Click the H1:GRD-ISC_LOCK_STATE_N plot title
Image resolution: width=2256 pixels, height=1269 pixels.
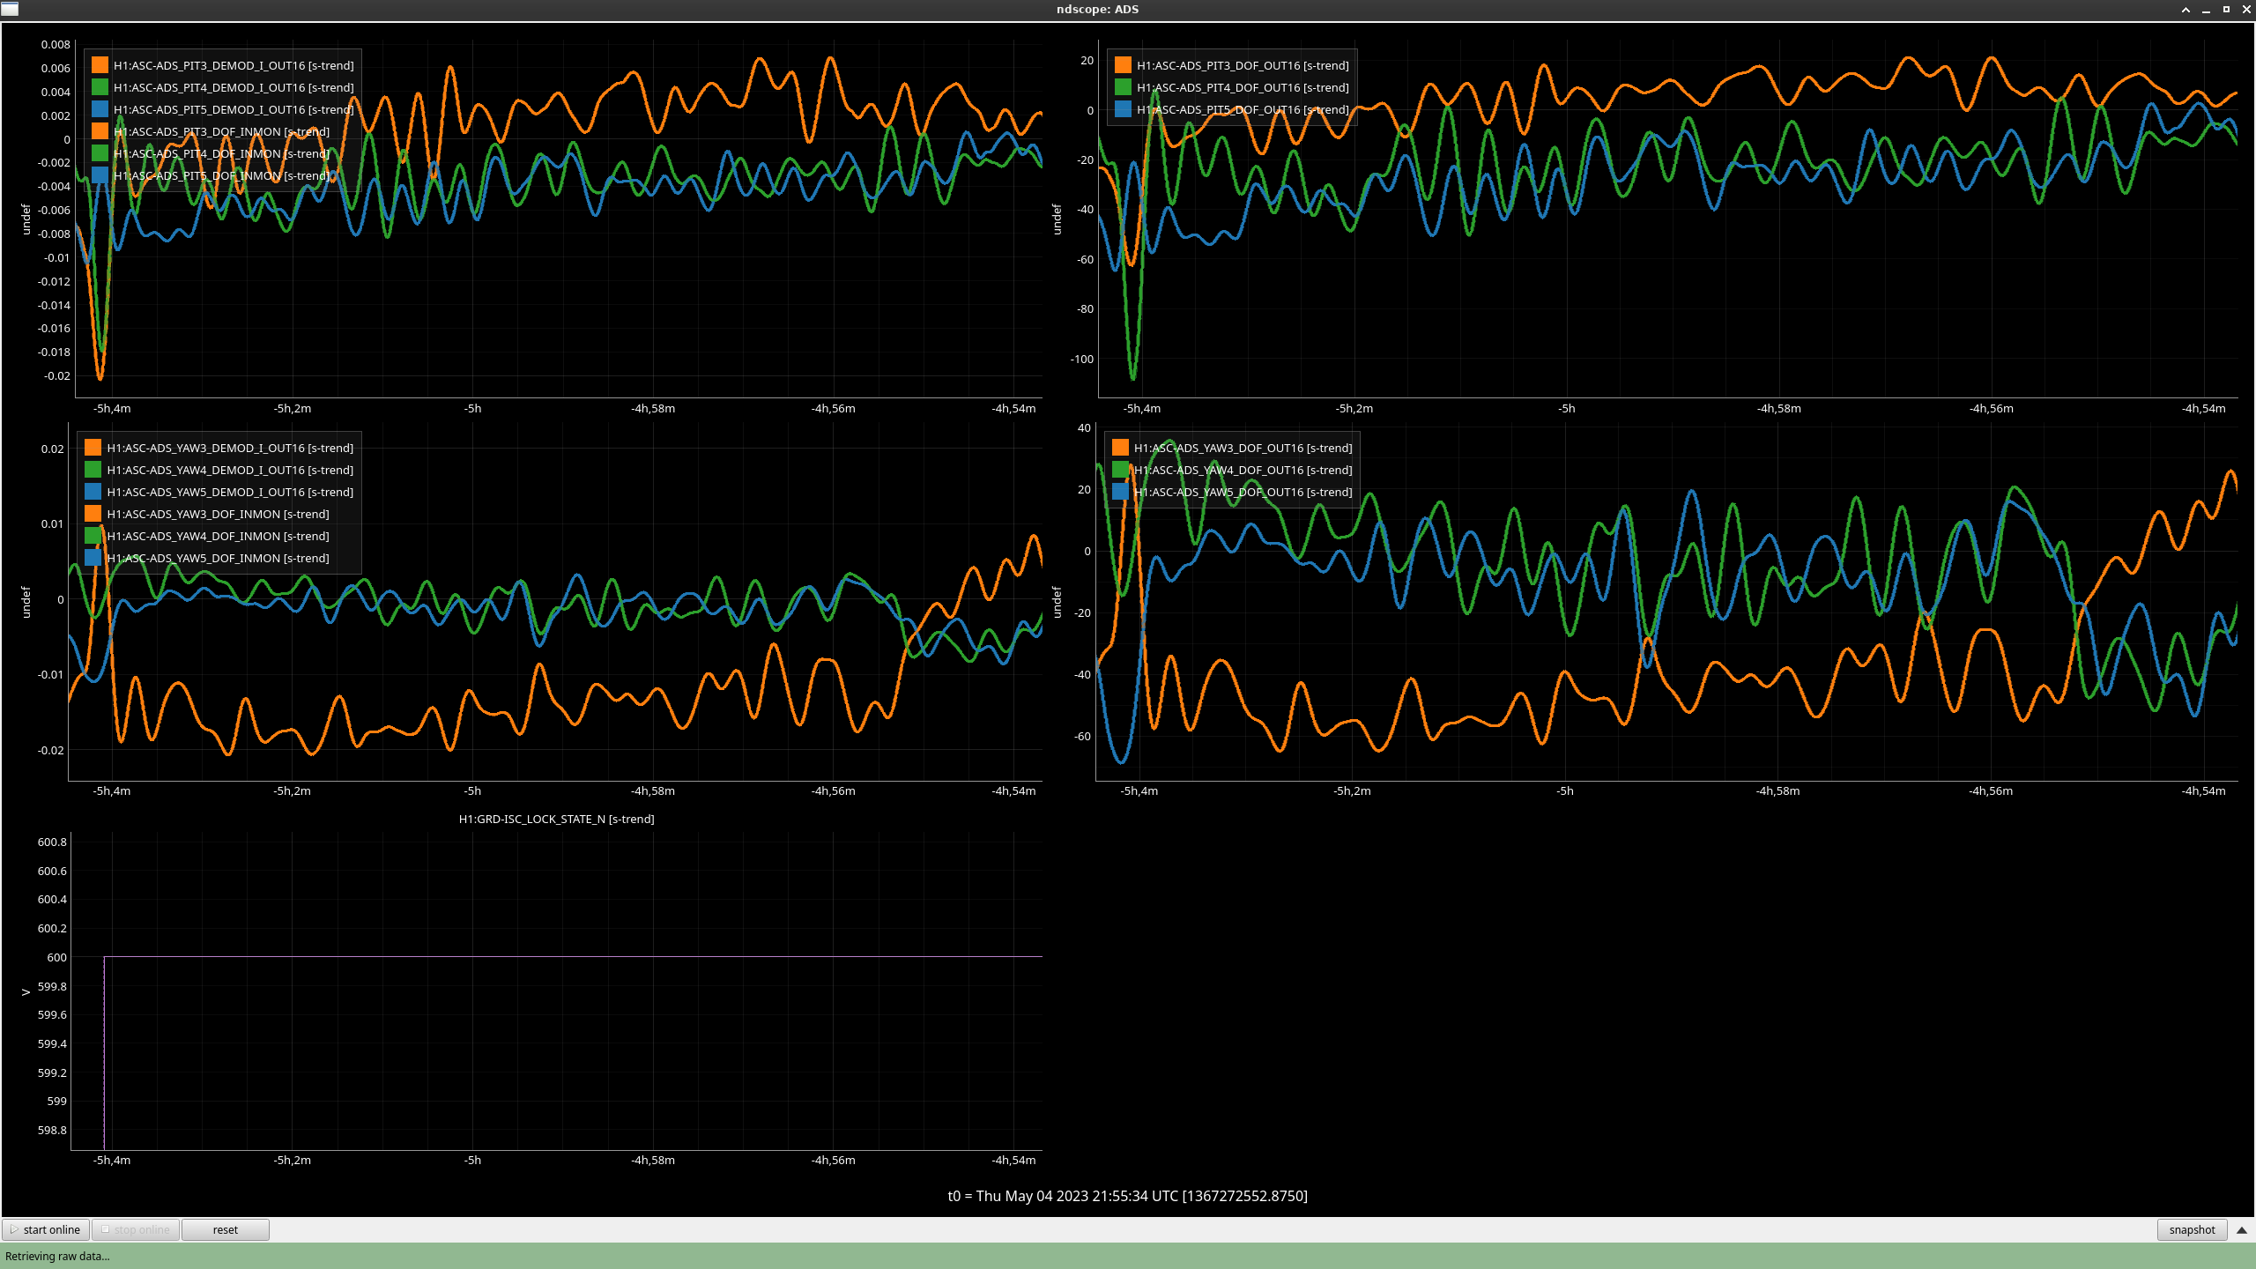click(x=556, y=819)
